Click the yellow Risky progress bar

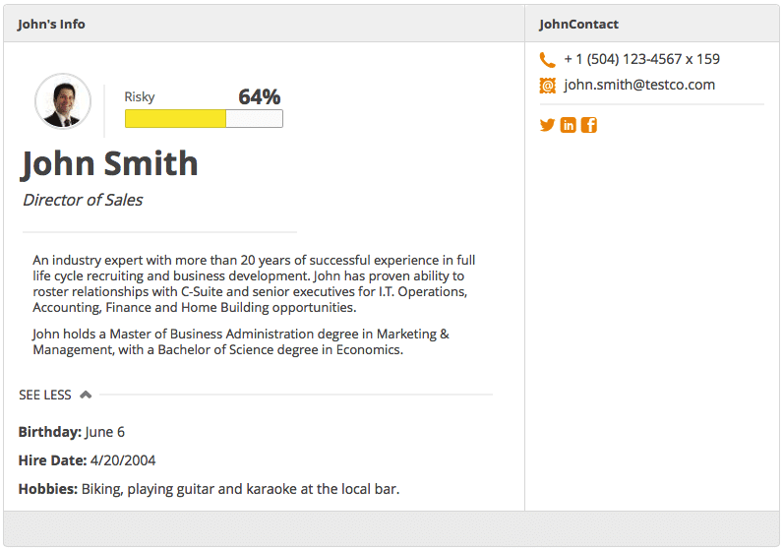tap(204, 118)
